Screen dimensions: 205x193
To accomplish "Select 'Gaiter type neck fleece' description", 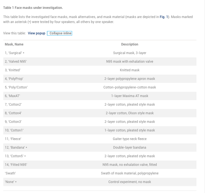I will [x=130, y=139].
